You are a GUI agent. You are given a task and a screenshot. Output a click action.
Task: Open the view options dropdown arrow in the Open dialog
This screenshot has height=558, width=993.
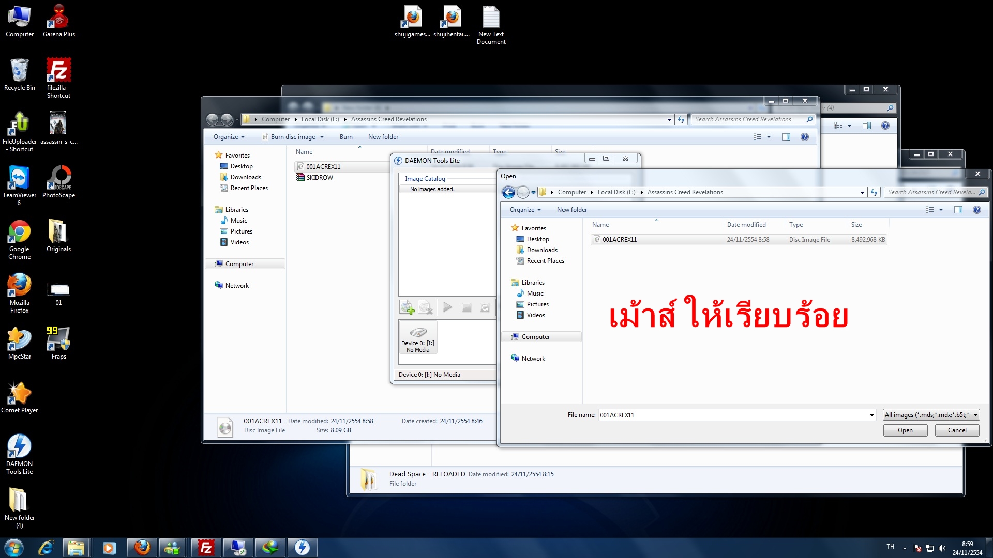[x=941, y=210]
